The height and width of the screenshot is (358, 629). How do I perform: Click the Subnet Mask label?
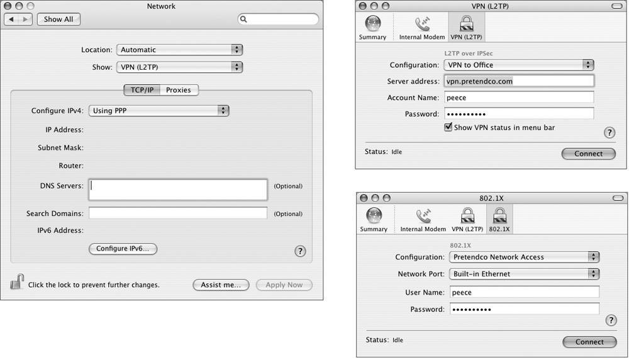60,148
